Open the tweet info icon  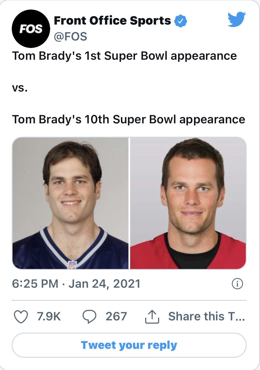237,284
